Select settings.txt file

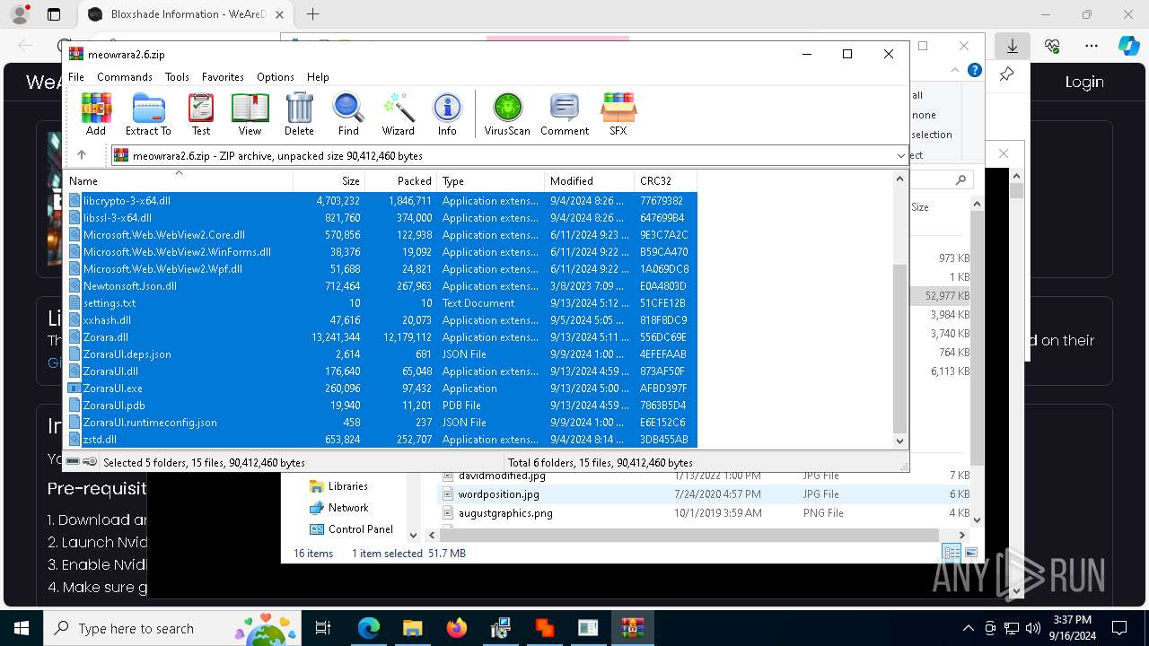coord(382,303)
